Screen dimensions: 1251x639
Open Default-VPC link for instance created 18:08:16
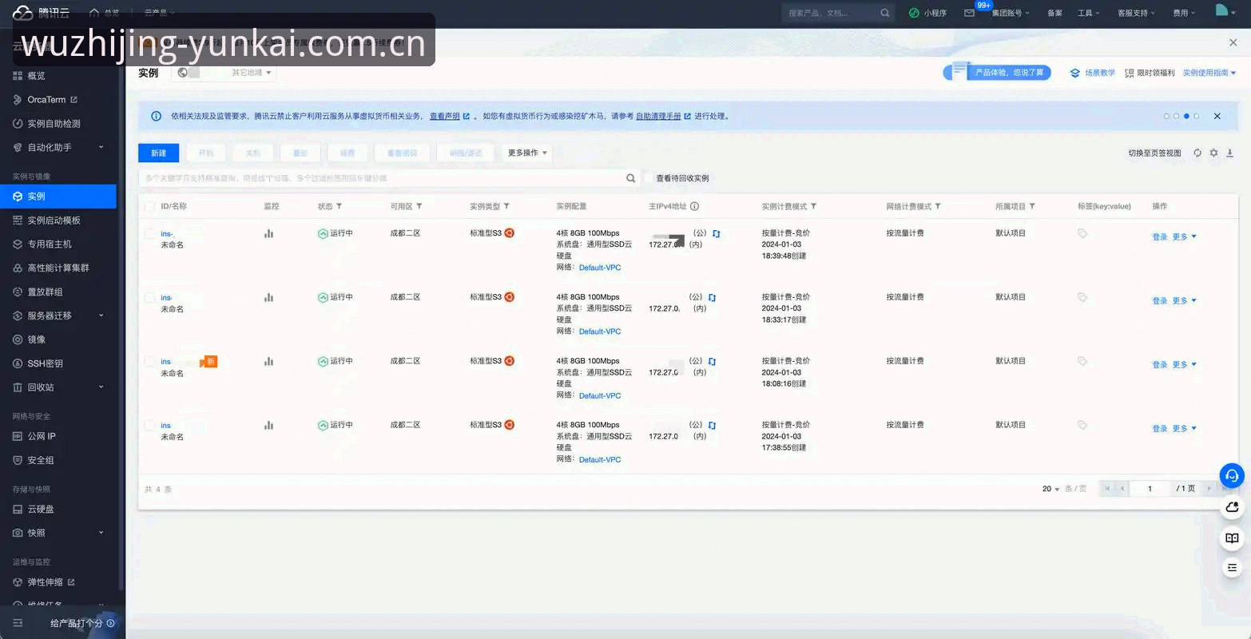[600, 395]
